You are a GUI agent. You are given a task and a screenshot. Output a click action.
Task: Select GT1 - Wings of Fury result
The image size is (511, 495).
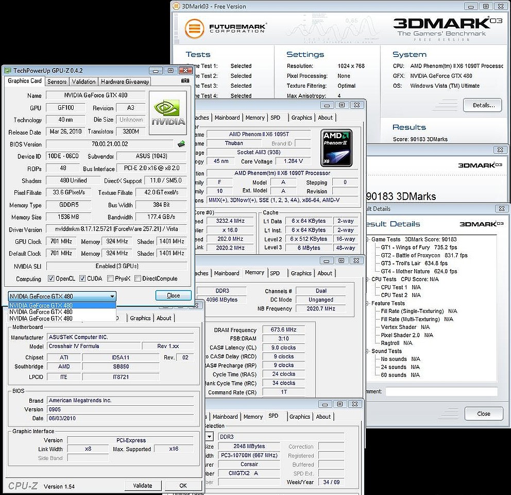pos(419,247)
